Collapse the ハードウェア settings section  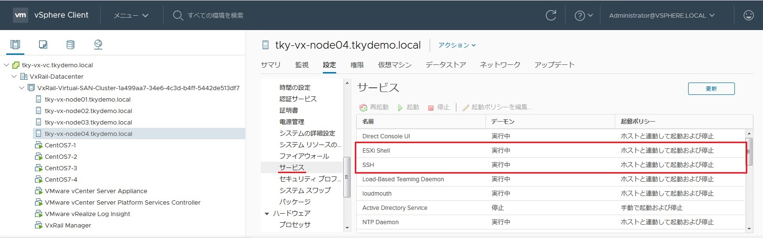[267, 214]
